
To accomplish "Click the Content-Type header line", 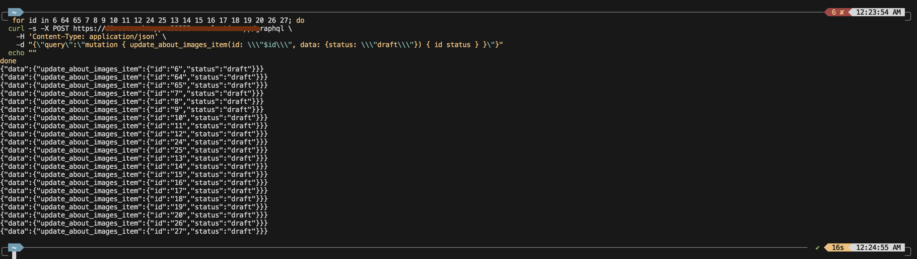I will pyautogui.click(x=91, y=37).
